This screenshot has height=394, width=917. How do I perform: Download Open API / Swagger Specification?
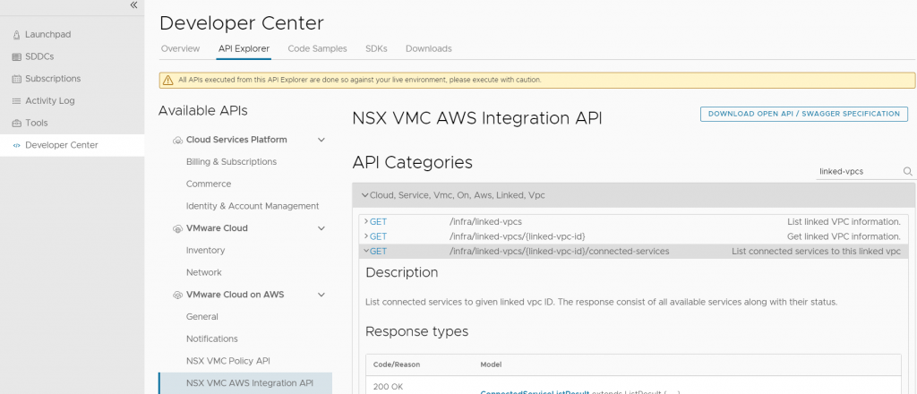coord(803,114)
